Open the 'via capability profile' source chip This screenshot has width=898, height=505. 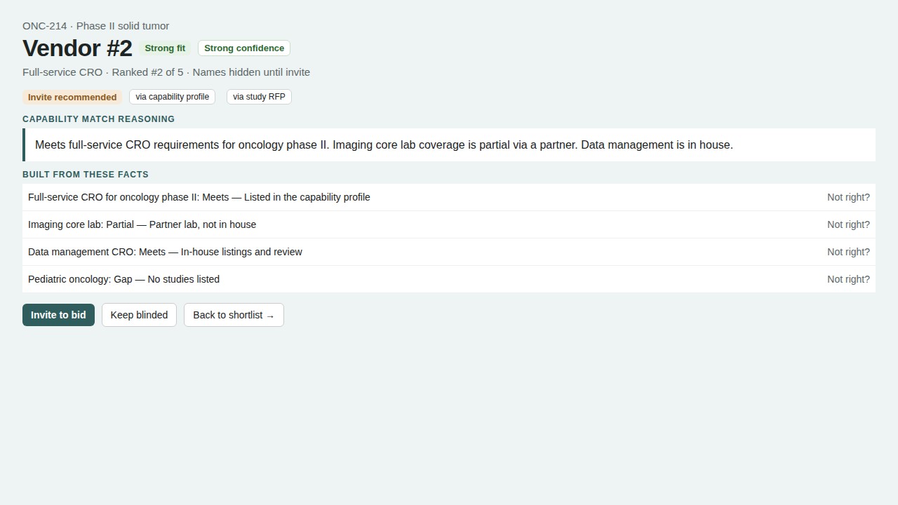(172, 97)
